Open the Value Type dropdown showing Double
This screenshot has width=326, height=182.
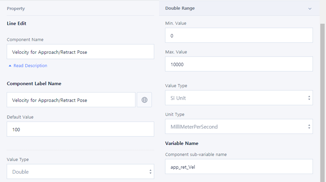pyautogui.click(x=80, y=172)
